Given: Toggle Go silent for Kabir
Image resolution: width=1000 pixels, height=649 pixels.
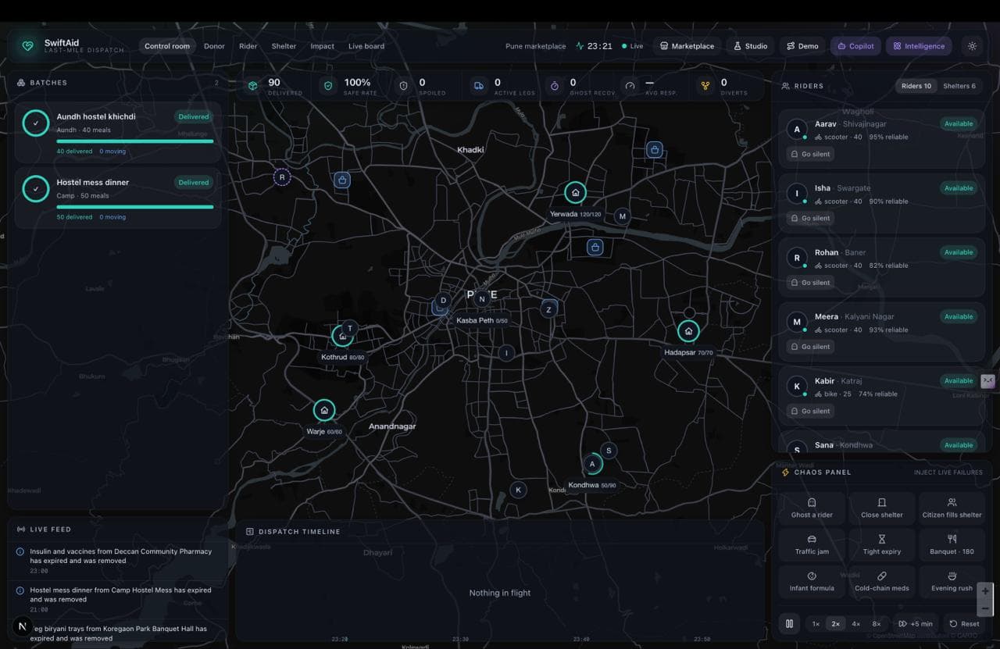Looking at the screenshot, I should pyautogui.click(x=810, y=411).
